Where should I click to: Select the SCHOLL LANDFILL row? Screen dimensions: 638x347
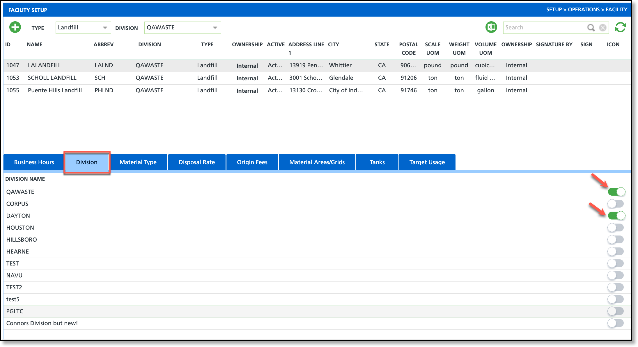point(52,78)
